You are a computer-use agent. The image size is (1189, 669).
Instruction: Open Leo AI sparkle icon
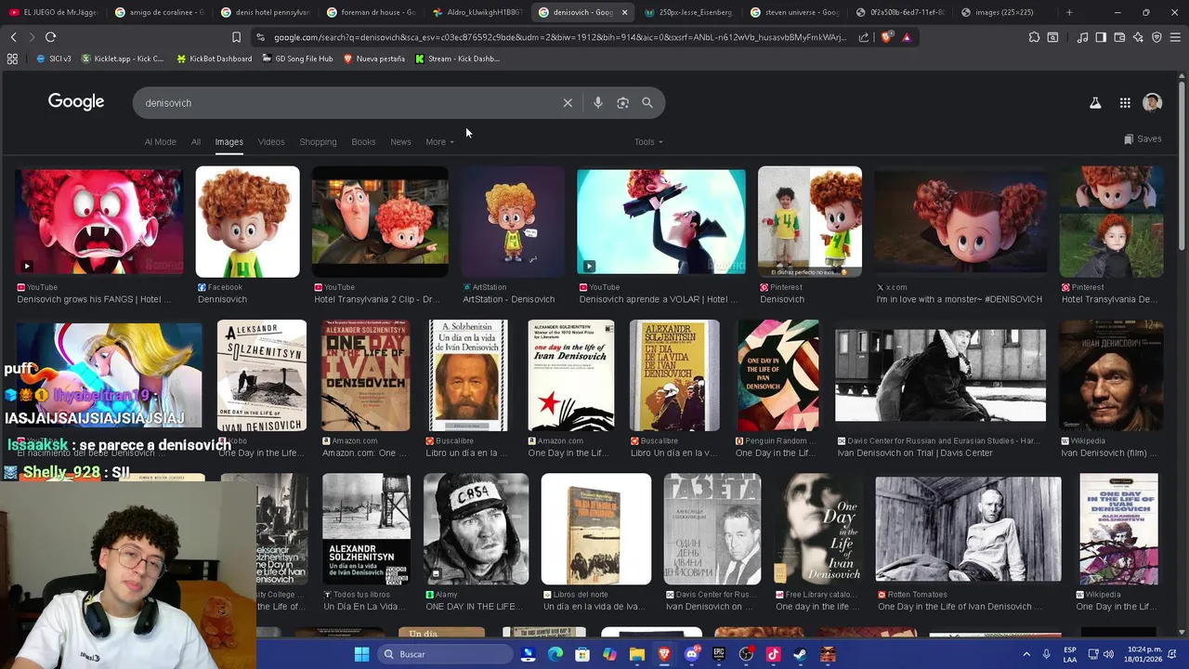1138,37
